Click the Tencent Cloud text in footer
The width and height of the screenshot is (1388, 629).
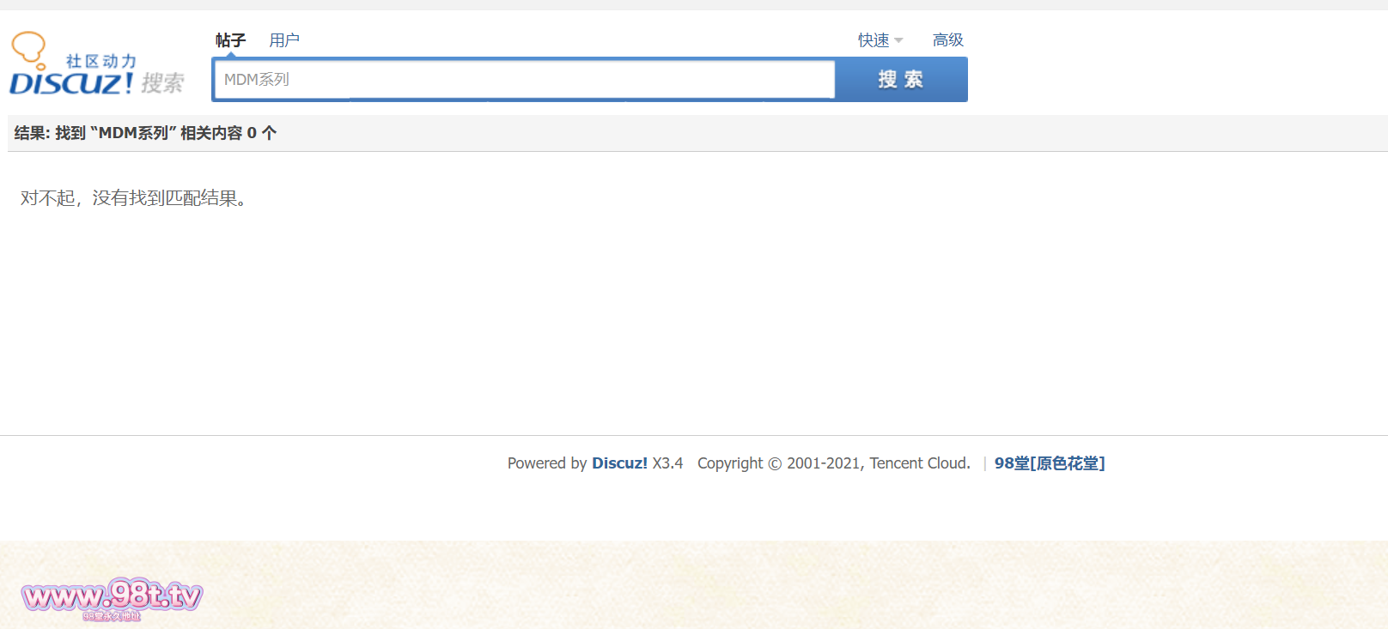click(x=920, y=463)
